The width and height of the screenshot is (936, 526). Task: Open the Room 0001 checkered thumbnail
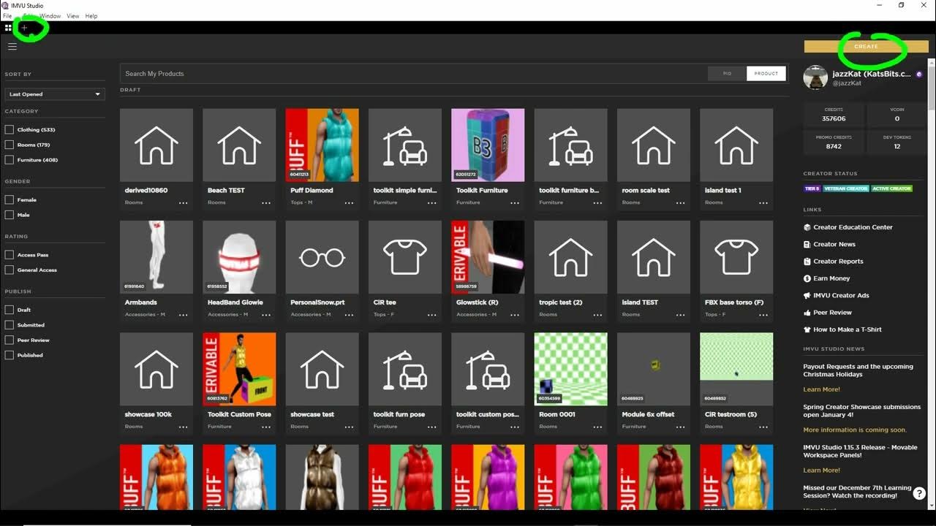(x=571, y=369)
